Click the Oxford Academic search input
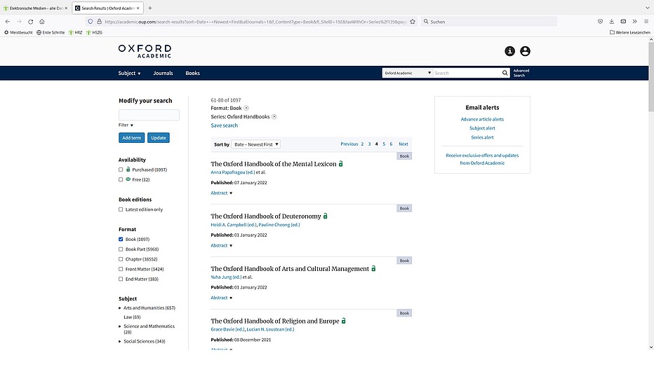 pos(467,74)
